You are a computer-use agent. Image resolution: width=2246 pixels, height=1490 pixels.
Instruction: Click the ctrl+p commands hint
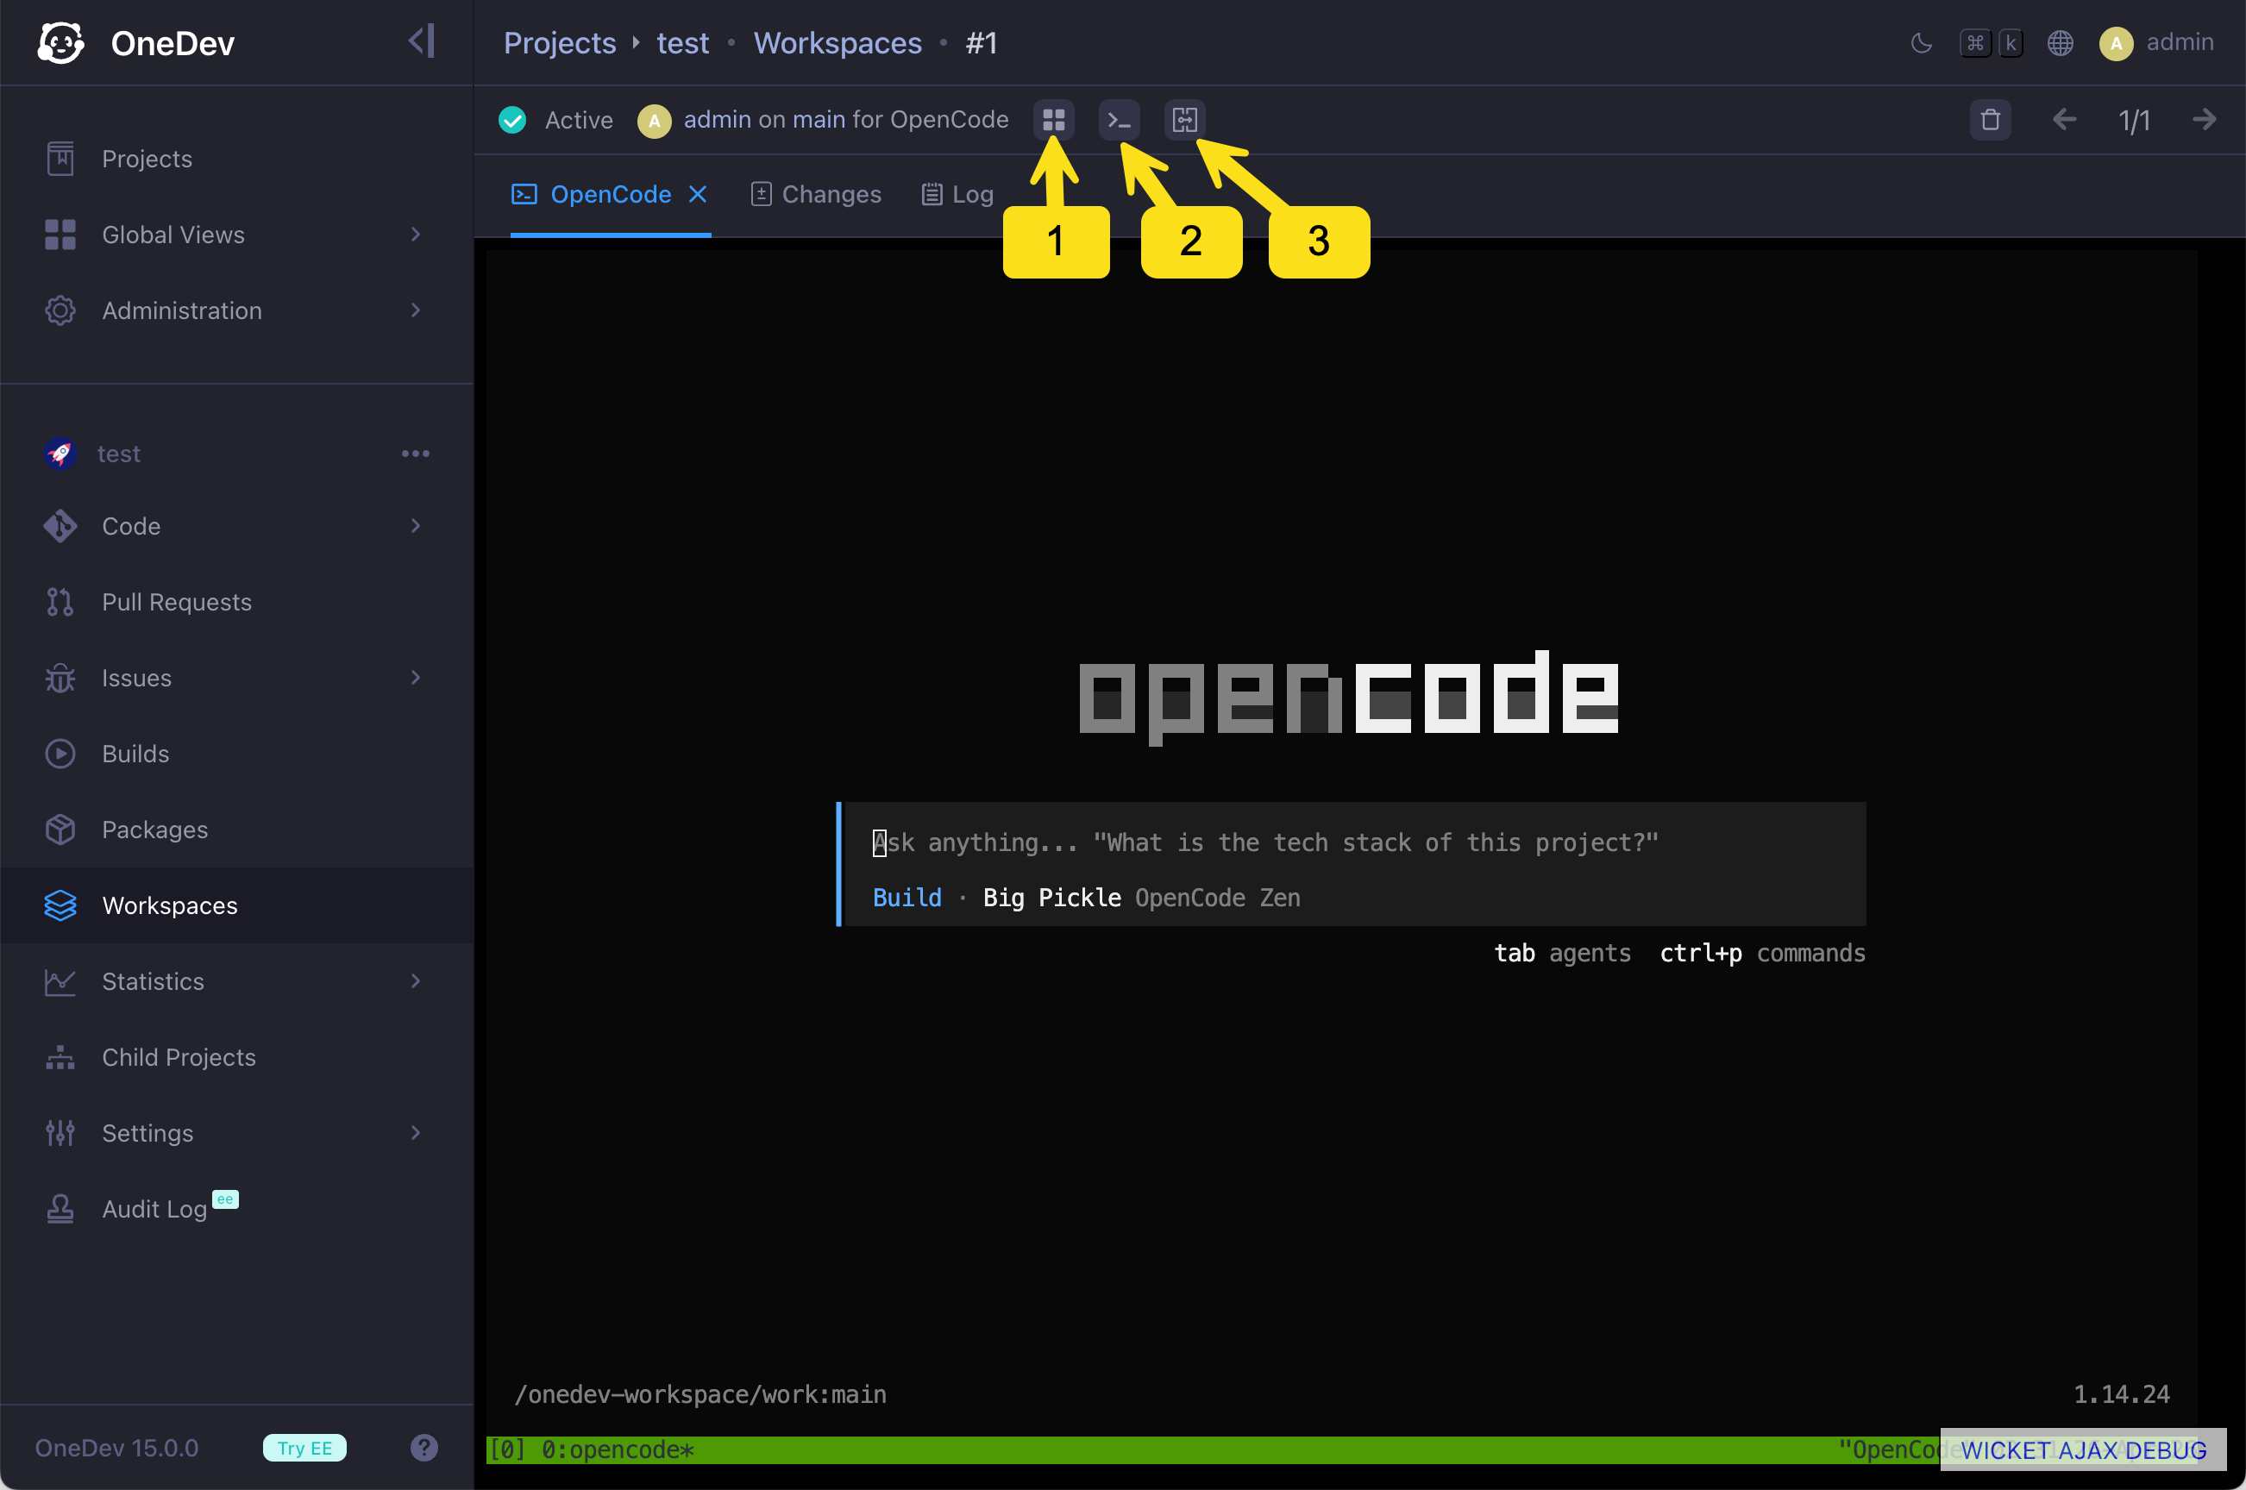pyautogui.click(x=1762, y=953)
